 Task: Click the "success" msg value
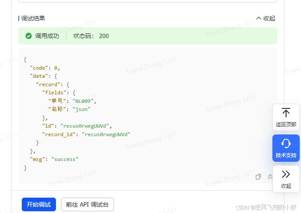point(65,159)
